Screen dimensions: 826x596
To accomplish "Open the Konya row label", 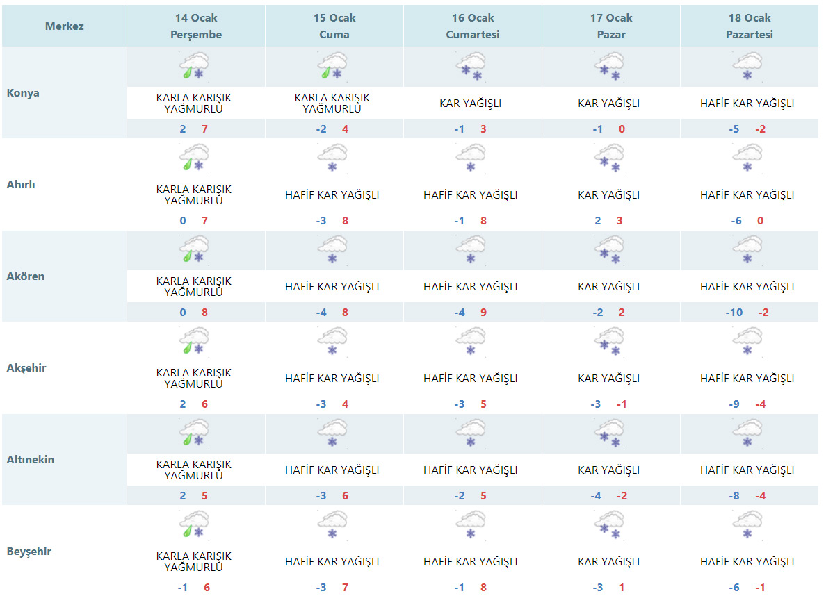I will (23, 93).
